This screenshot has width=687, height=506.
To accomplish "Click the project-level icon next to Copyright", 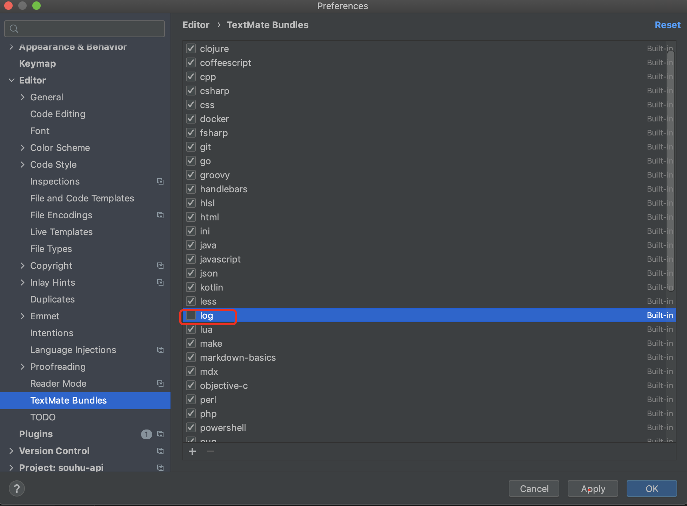I will [160, 266].
